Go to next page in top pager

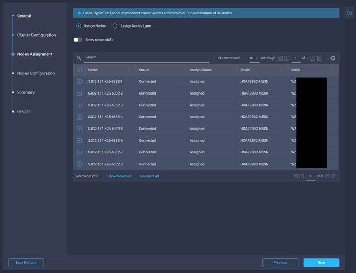click(x=312, y=58)
